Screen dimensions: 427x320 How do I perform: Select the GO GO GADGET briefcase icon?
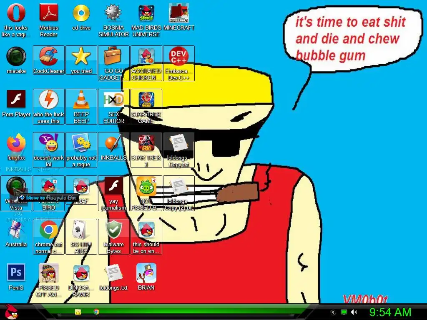(x=113, y=63)
